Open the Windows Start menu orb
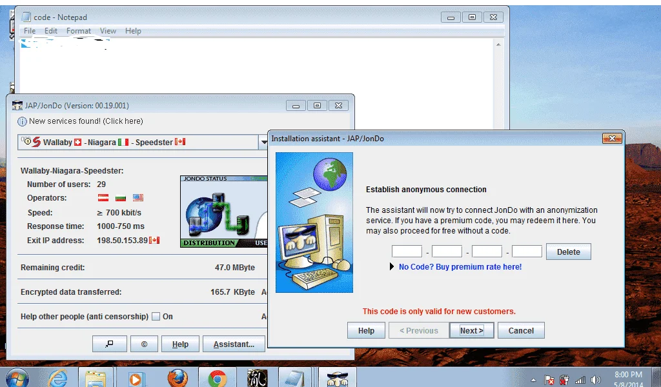Screen dimensions: 661x387 [x=17, y=379]
